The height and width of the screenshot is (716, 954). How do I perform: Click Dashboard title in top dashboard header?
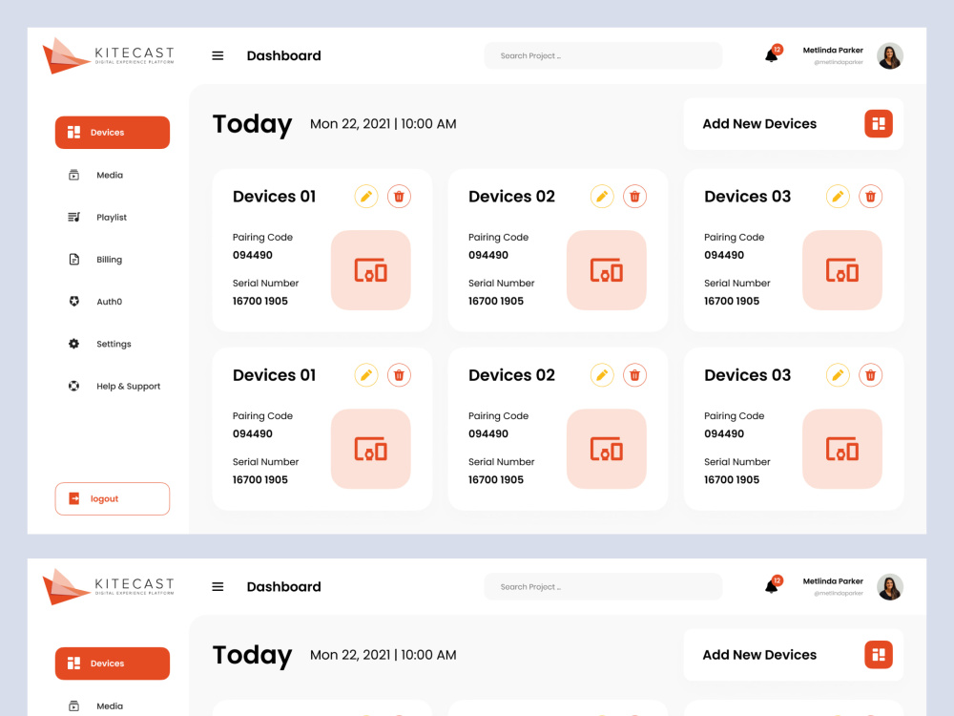point(283,55)
